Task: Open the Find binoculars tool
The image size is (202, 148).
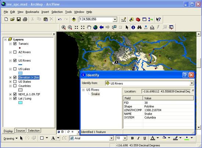Action: coord(140,27)
